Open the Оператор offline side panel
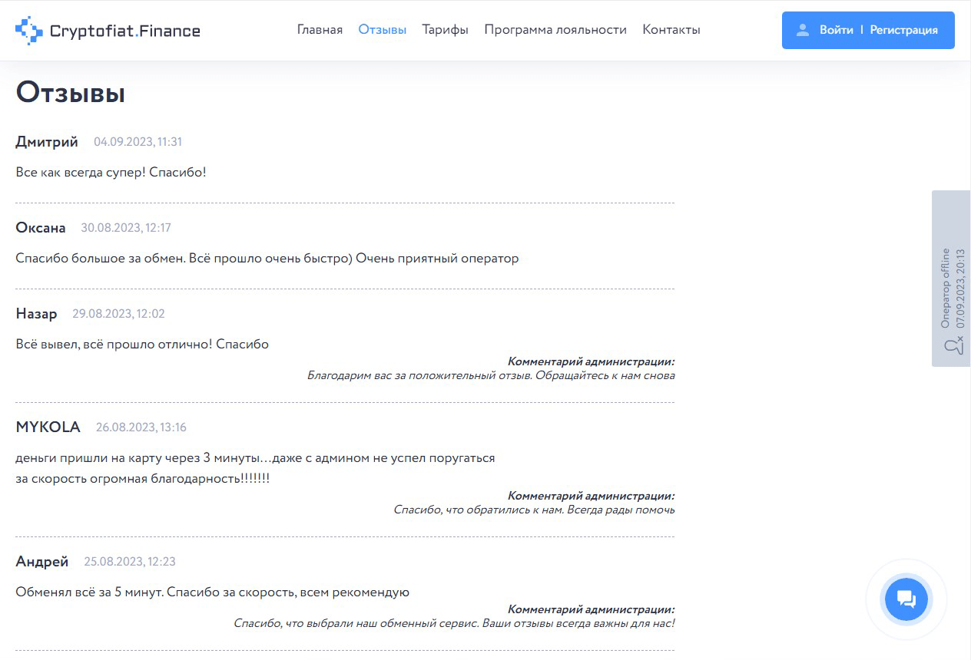971x660 pixels. (951, 279)
